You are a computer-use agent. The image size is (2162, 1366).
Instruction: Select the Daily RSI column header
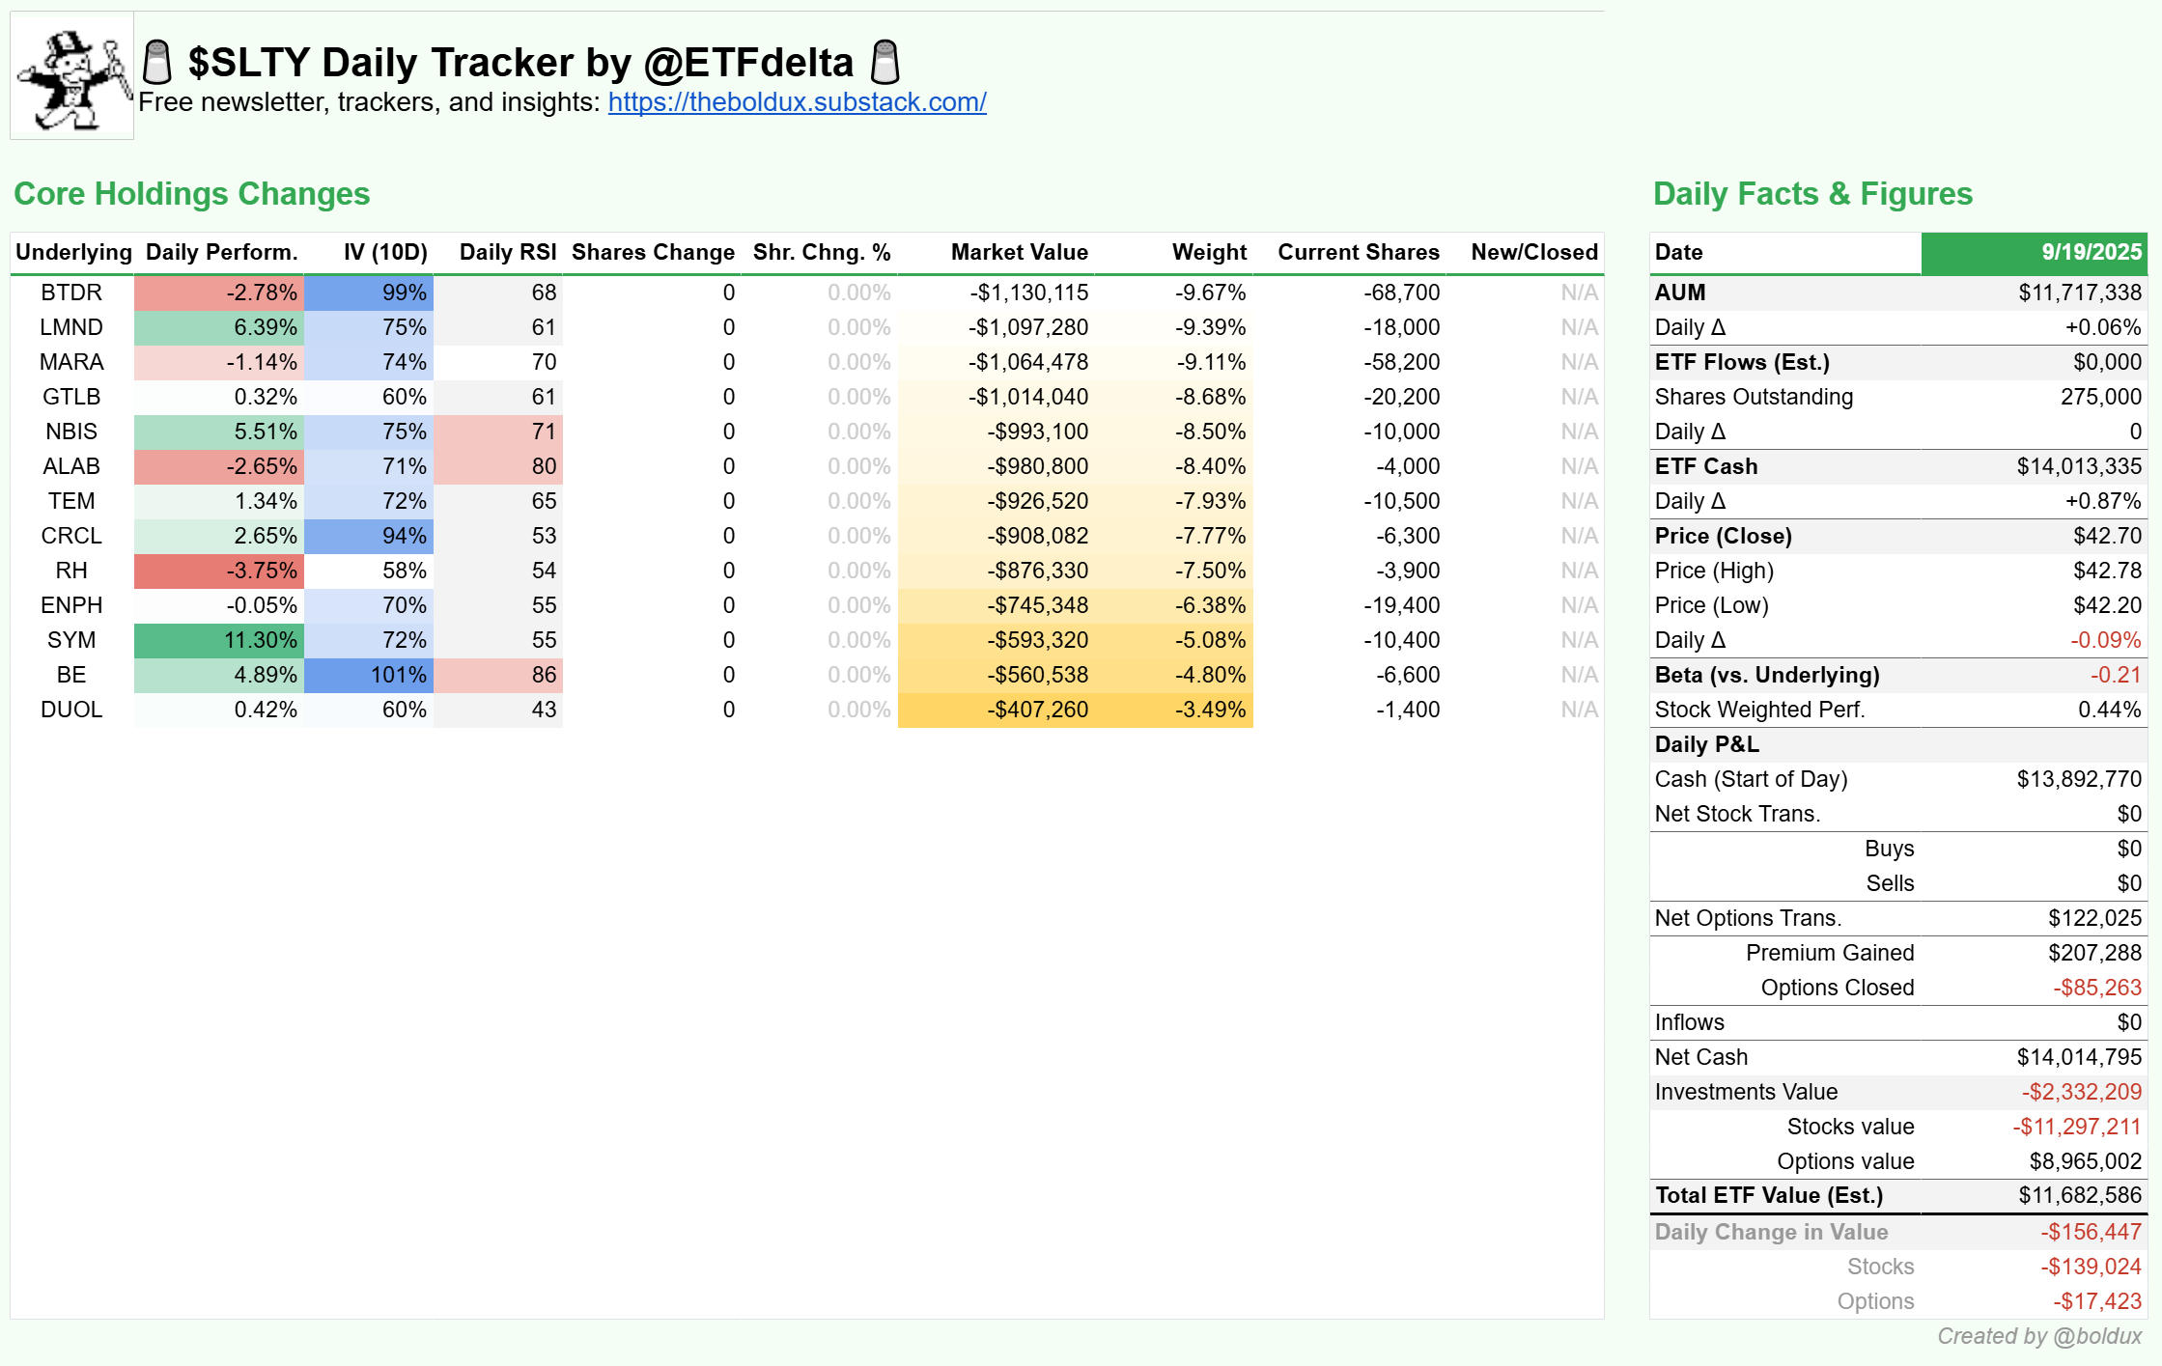click(509, 252)
